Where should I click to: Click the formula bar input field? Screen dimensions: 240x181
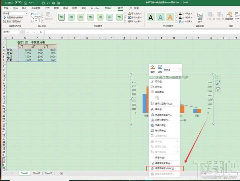coord(142,32)
